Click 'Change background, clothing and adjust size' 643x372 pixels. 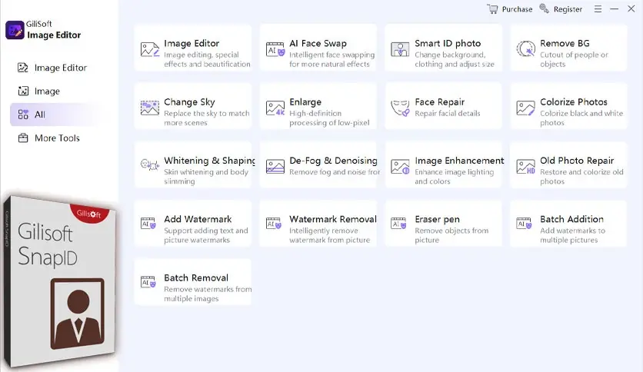click(455, 59)
